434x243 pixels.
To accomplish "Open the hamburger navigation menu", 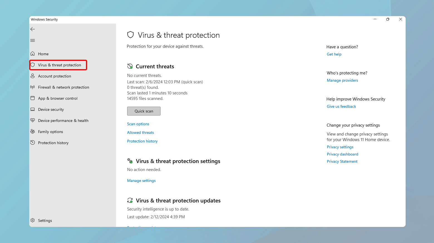I will 33,41.
